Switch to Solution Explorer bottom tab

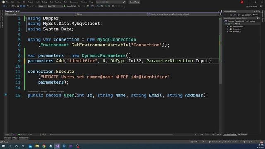(x=230, y=135)
